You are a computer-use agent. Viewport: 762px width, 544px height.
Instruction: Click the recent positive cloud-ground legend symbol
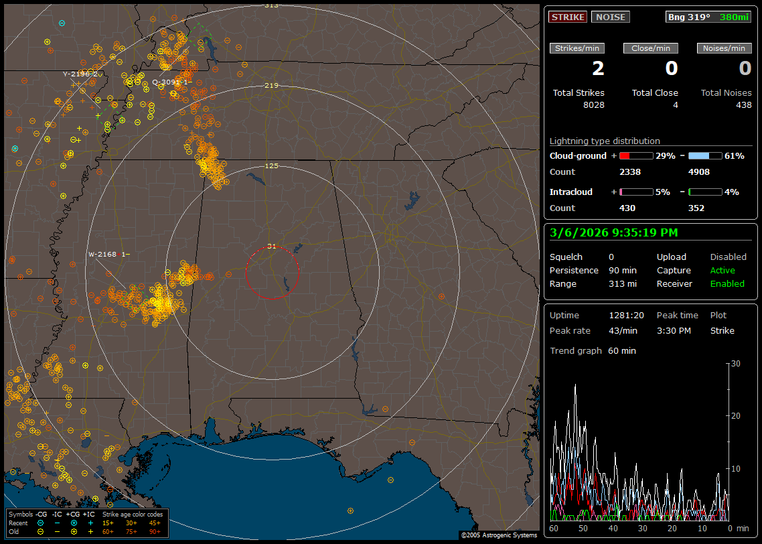point(74,522)
